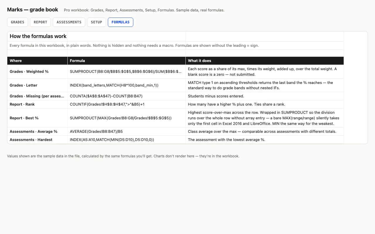Switch to the Grades tab

[x=18, y=22]
